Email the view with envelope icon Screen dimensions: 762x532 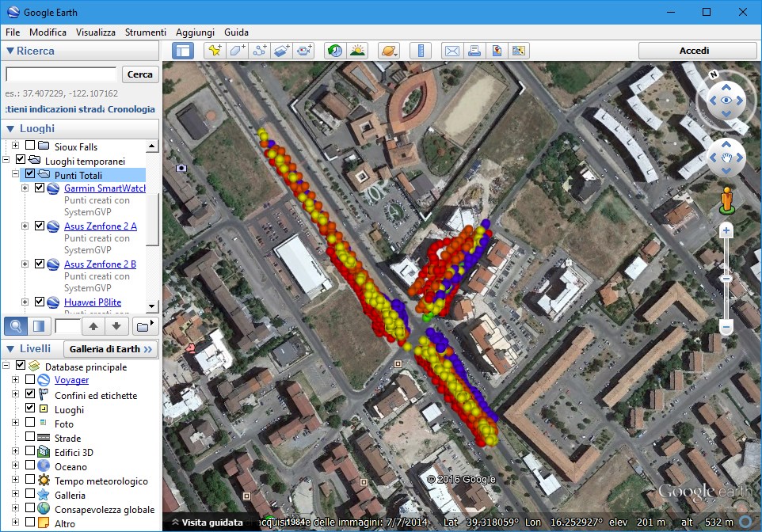[452, 51]
